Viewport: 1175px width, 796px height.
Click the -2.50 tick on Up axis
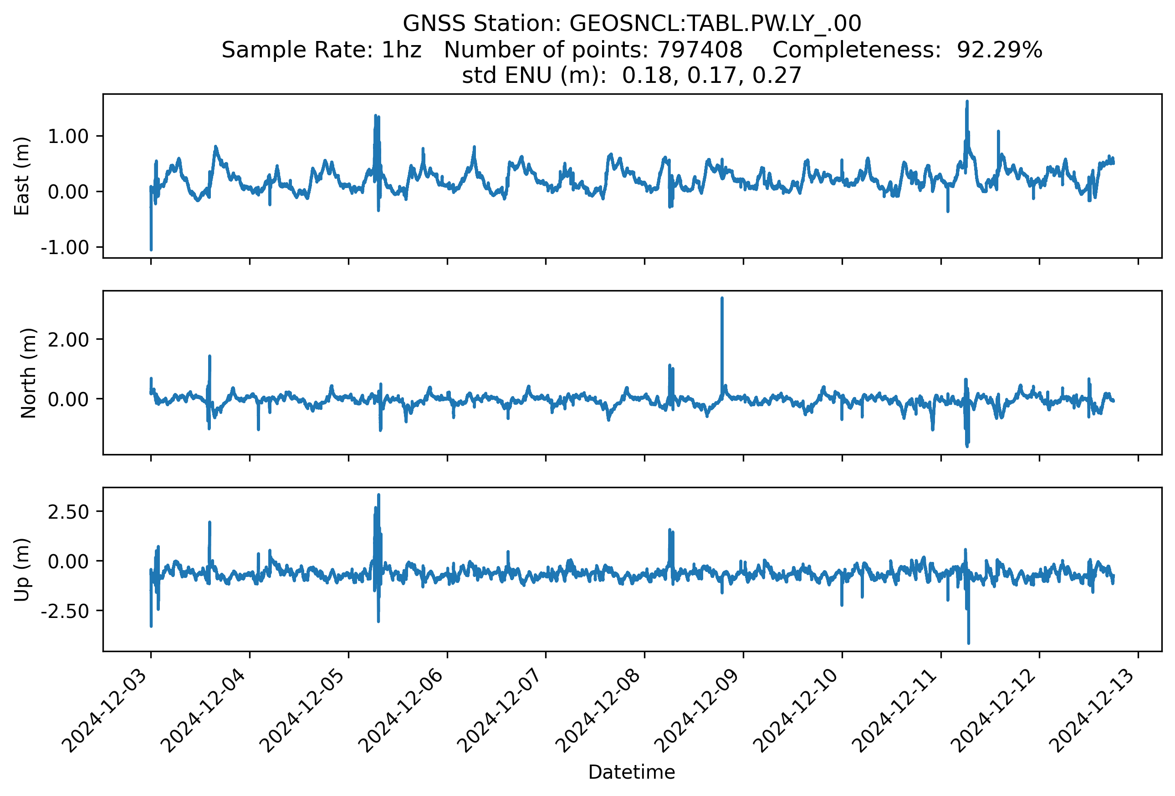[x=65, y=612]
